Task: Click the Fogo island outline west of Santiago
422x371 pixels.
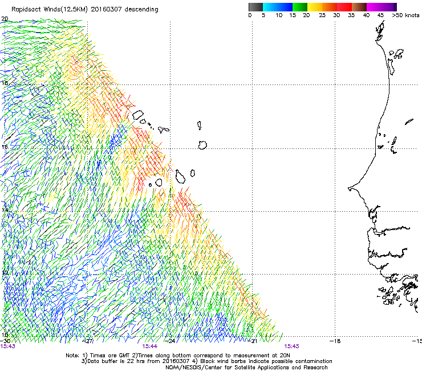Action: (159, 183)
